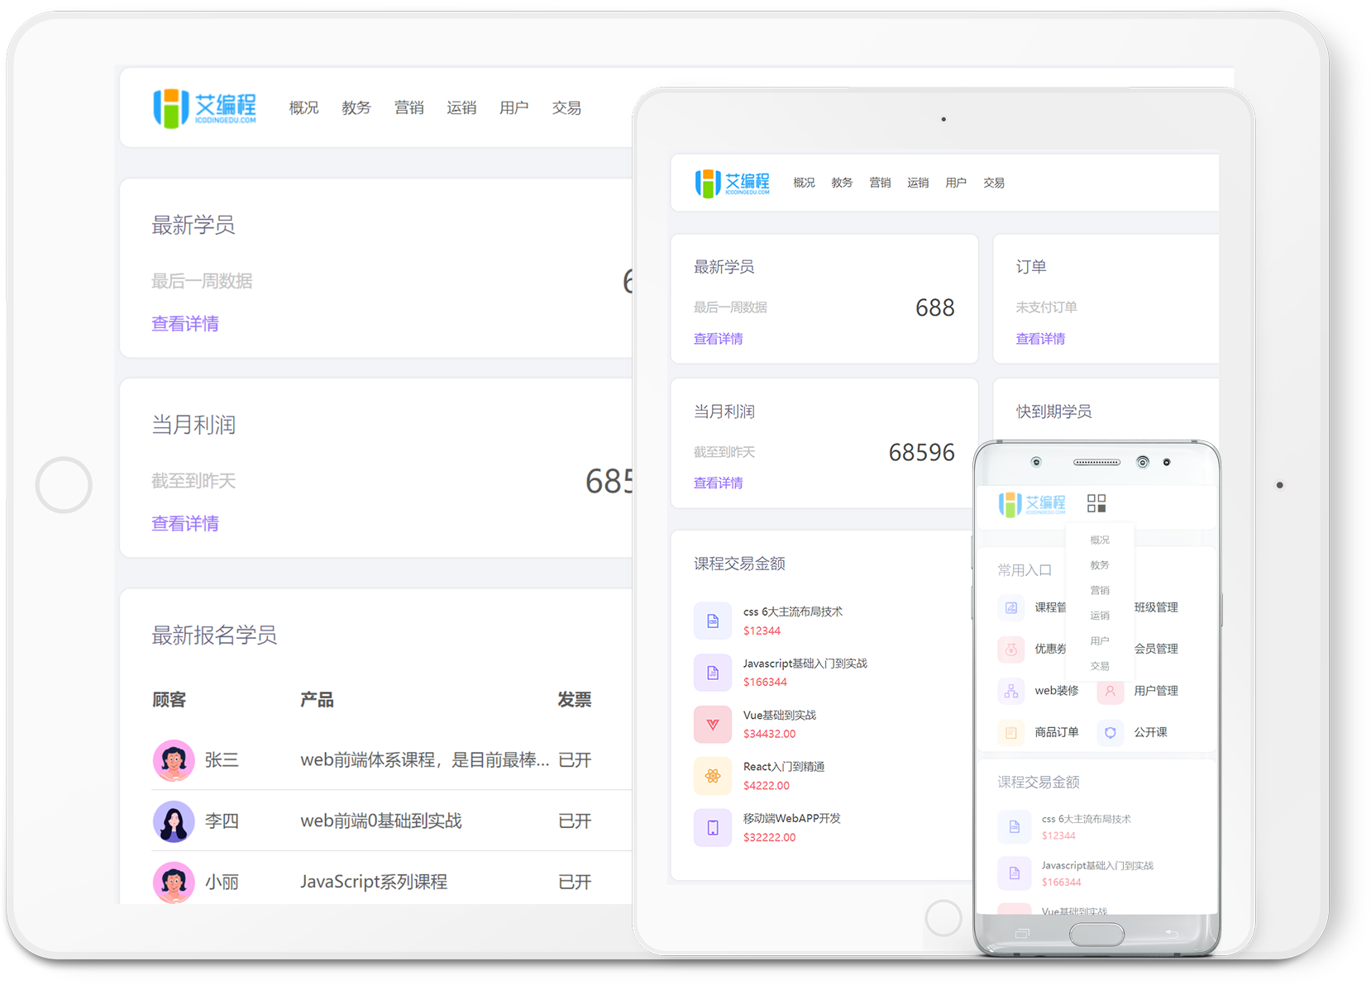This screenshot has height=985, width=1371.
Task: Click 查看详情 under 当月利润 on middle tablet
Action: (719, 483)
